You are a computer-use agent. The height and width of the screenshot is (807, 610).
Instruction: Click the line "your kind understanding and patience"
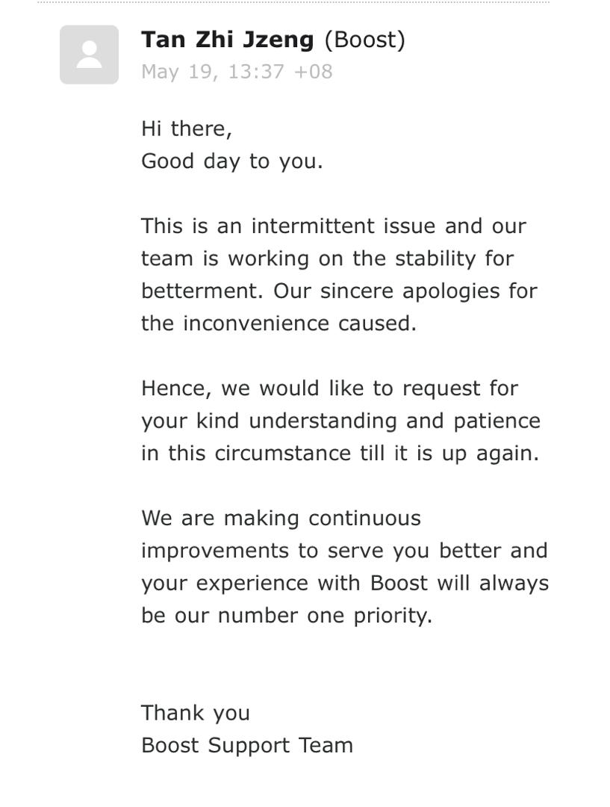[x=340, y=421]
